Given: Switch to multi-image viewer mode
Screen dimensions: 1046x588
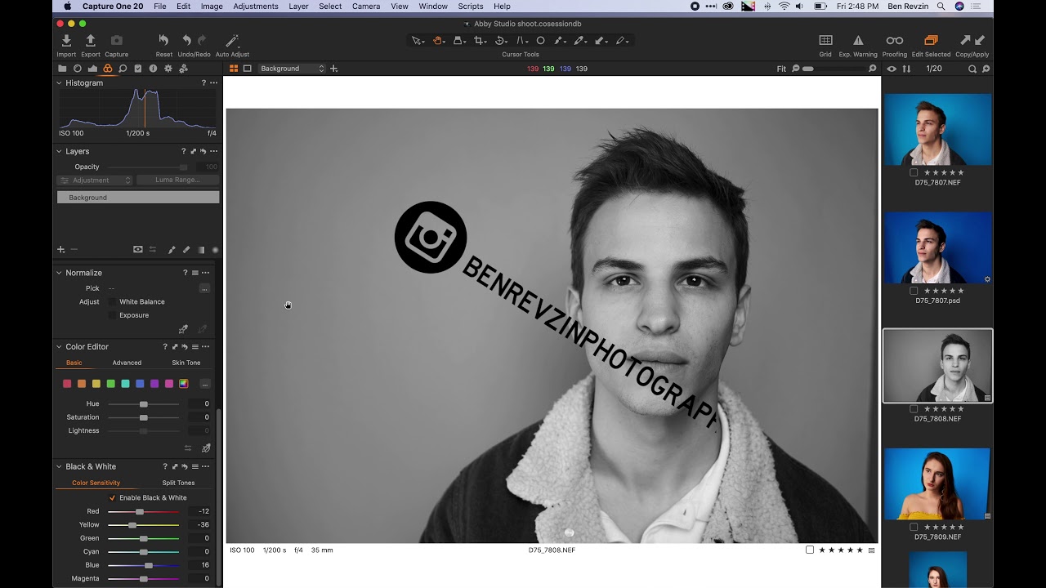Looking at the screenshot, I should pos(234,69).
